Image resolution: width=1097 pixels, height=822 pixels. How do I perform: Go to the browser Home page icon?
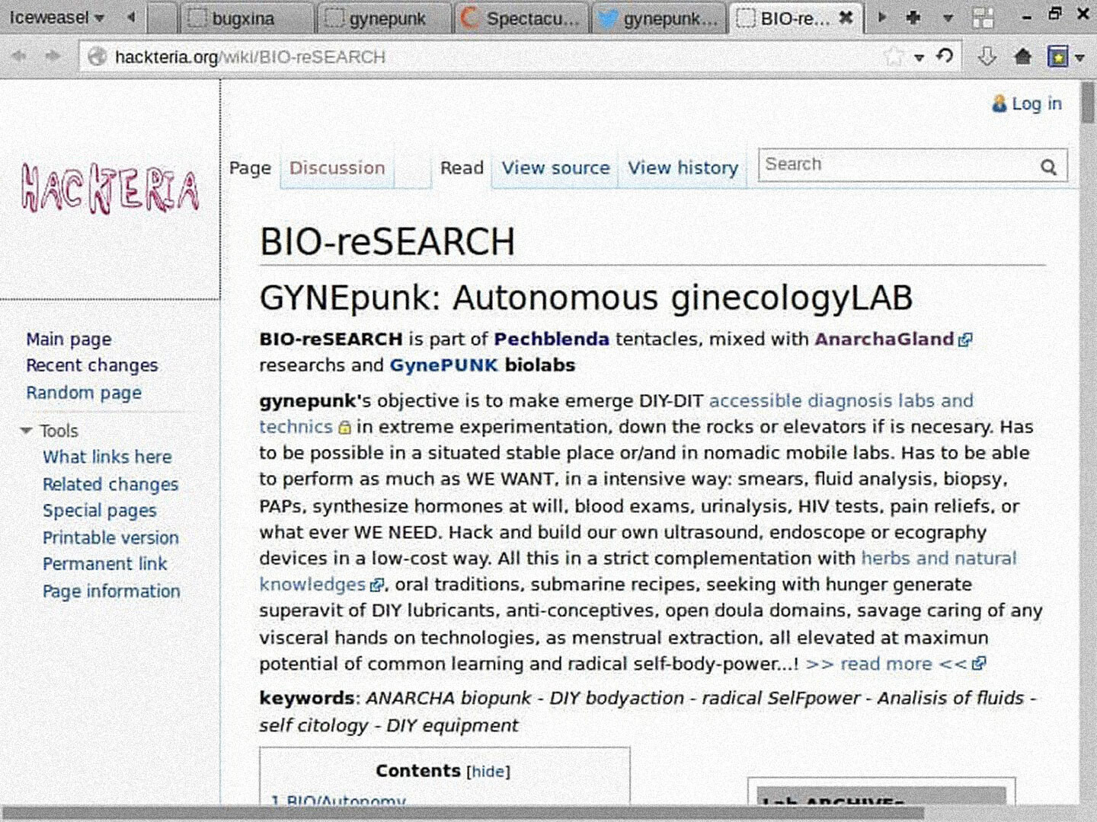1023,56
